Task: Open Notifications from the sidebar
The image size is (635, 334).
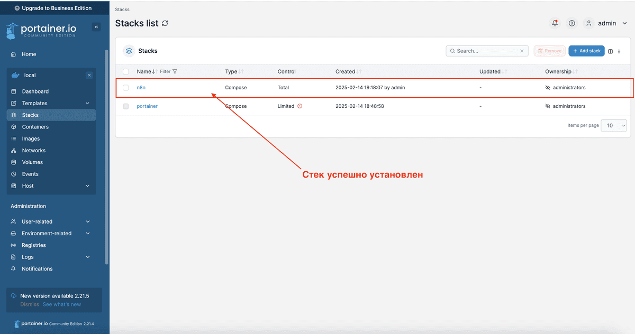Action: point(37,268)
